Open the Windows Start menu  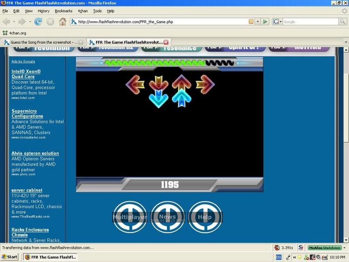[x=10, y=257]
